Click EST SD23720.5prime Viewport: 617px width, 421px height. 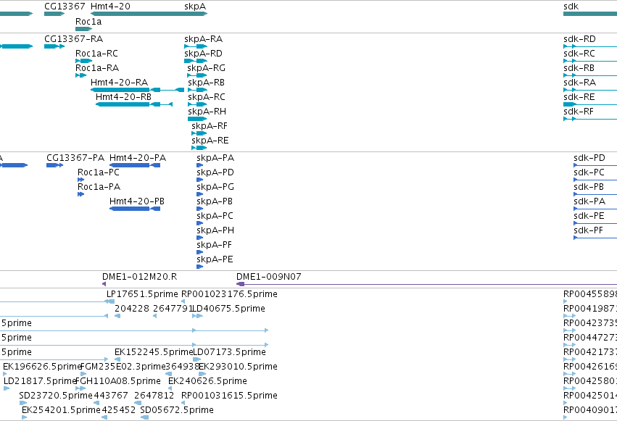tap(56, 396)
